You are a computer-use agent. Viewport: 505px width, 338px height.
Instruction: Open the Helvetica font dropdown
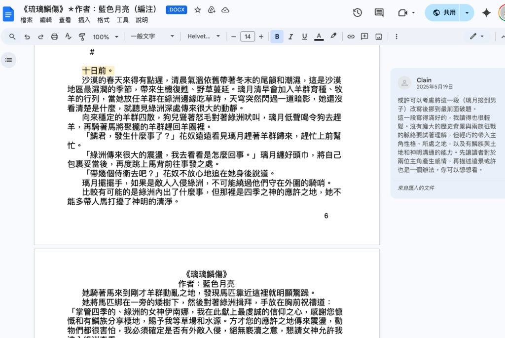click(x=204, y=37)
